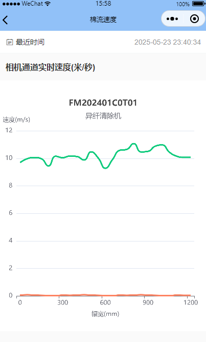Tap the signal strength dots

[x=11, y=4]
